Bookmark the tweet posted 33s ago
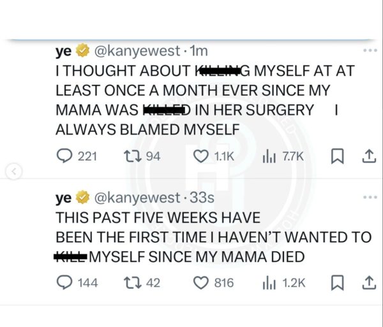Image resolution: width=383 pixels, height=327 pixels. click(x=340, y=282)
